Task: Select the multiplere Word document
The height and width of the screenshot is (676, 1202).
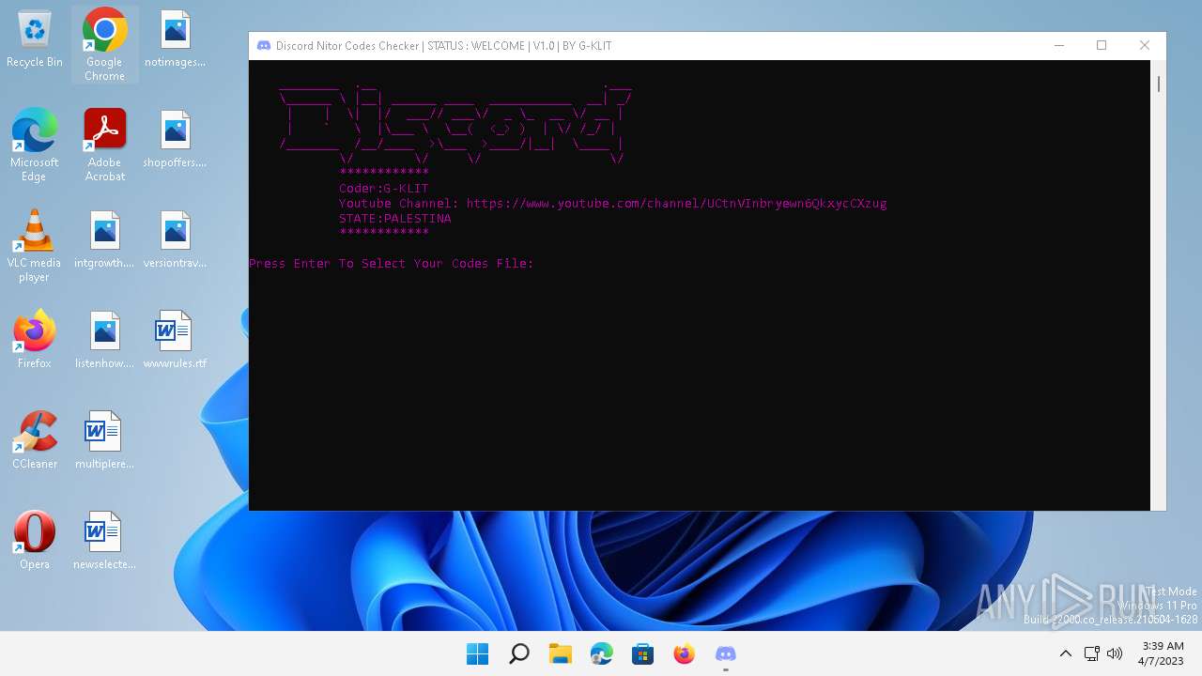Action: pyautogui.click(x=104, y=440)
